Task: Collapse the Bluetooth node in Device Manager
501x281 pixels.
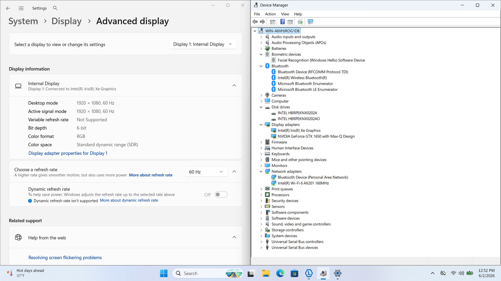Action: [x=261, y=66]
